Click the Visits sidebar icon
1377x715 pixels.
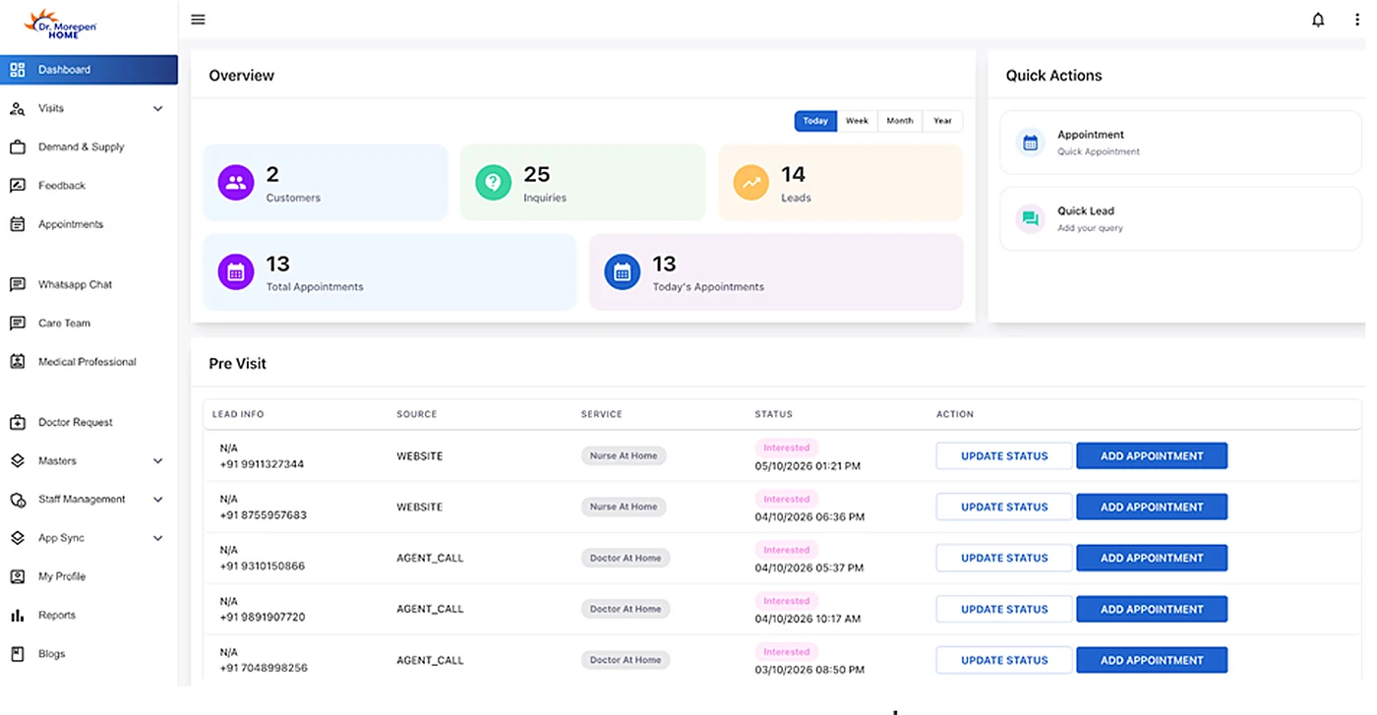coord(17,108)
